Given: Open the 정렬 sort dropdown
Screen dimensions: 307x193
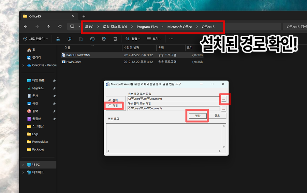Looking at the screenshot, I should tap(133, 39).
